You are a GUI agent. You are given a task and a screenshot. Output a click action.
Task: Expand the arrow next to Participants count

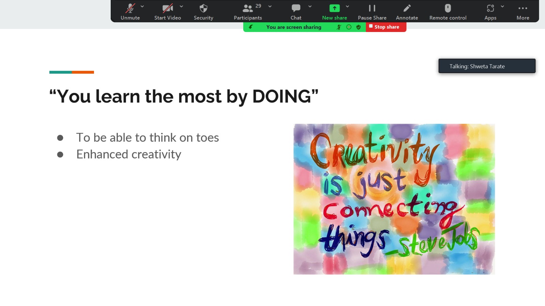(270, 6)
